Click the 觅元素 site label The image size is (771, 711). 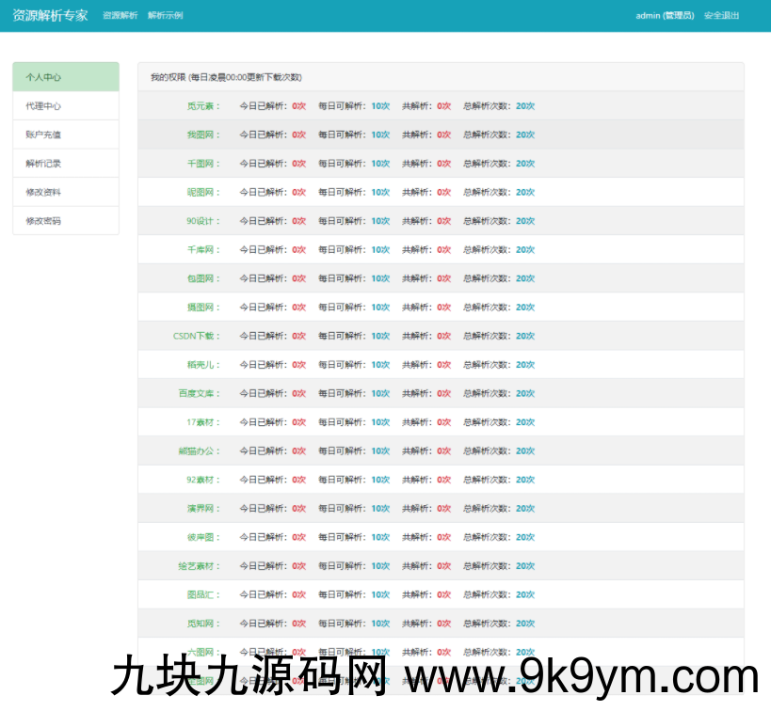tap(202, 106)
